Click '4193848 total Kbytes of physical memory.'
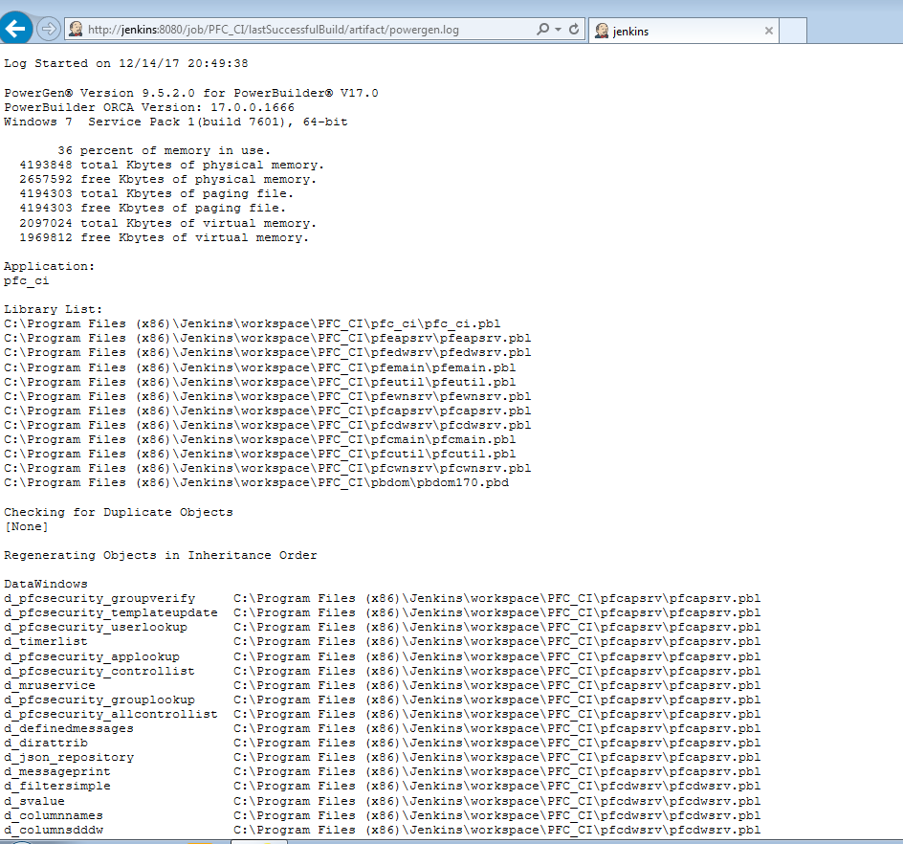This screenshot has height=844, width=903. click(x=171, y=165)
